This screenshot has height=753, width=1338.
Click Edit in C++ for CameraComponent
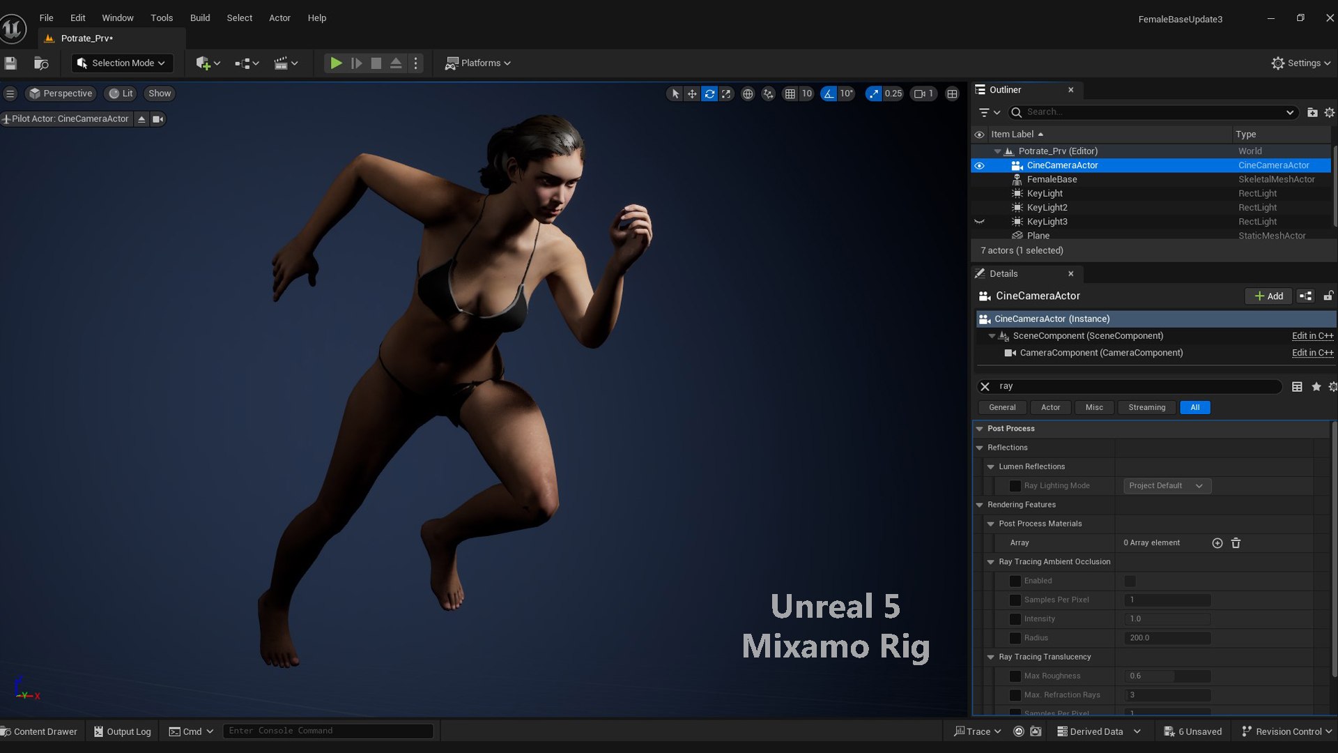(1312, 353)
